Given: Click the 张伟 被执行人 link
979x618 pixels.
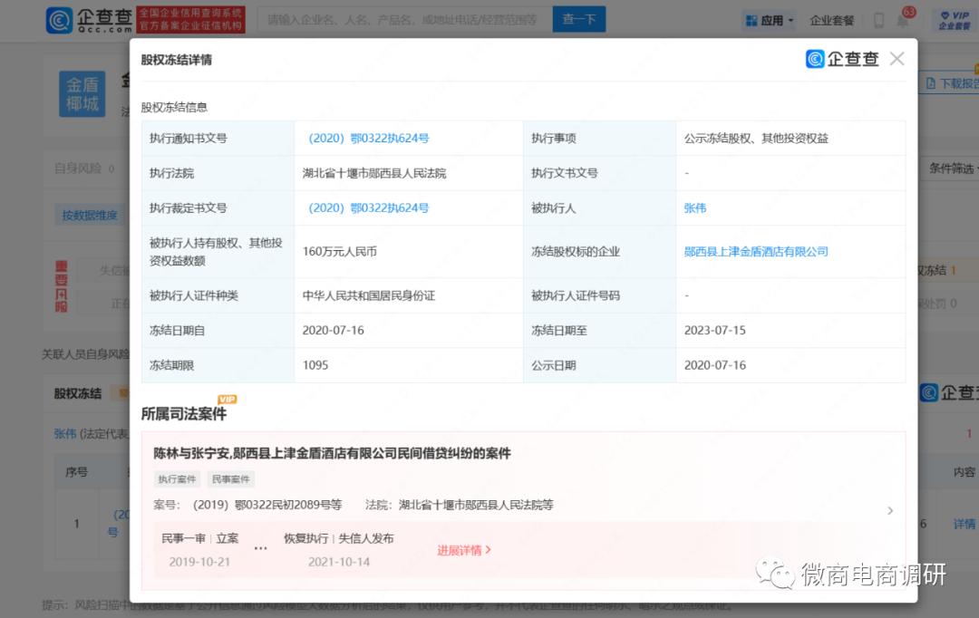Looking at the screenshot, I should (694, 208).
